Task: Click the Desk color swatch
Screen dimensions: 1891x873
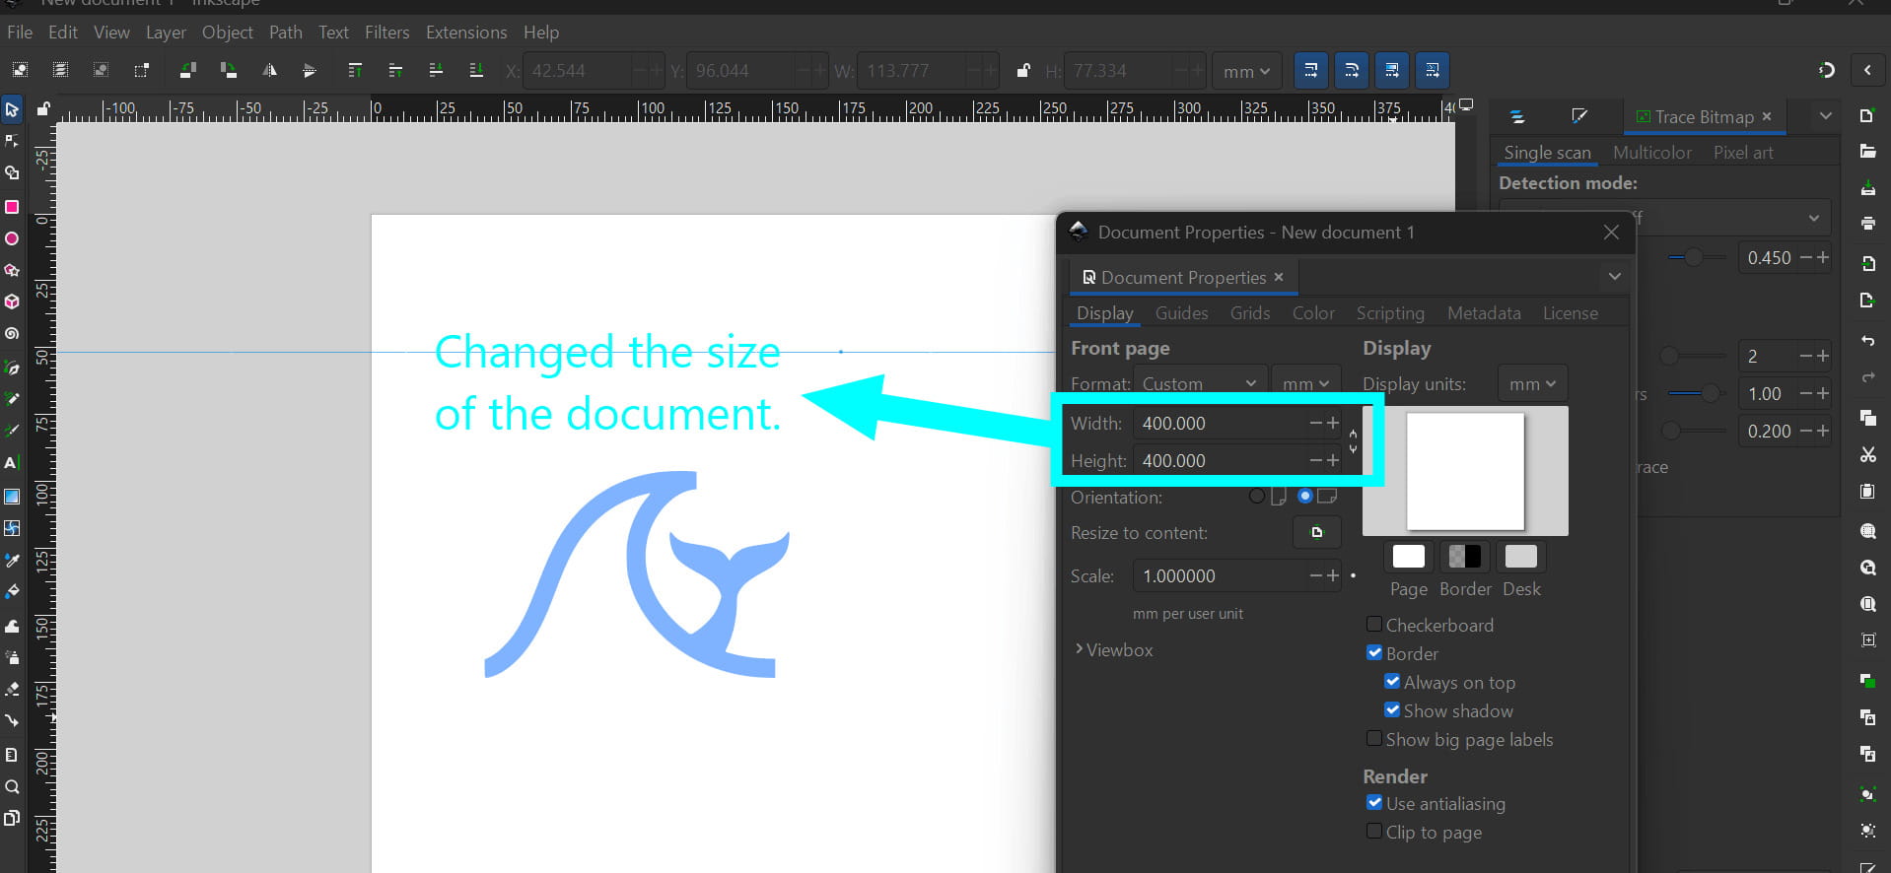Action: 1521,557
